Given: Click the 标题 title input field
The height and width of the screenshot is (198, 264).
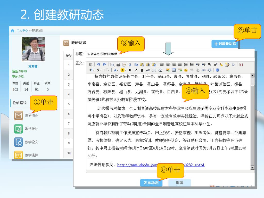Looking at the screenshot, I should click(170, 54).
